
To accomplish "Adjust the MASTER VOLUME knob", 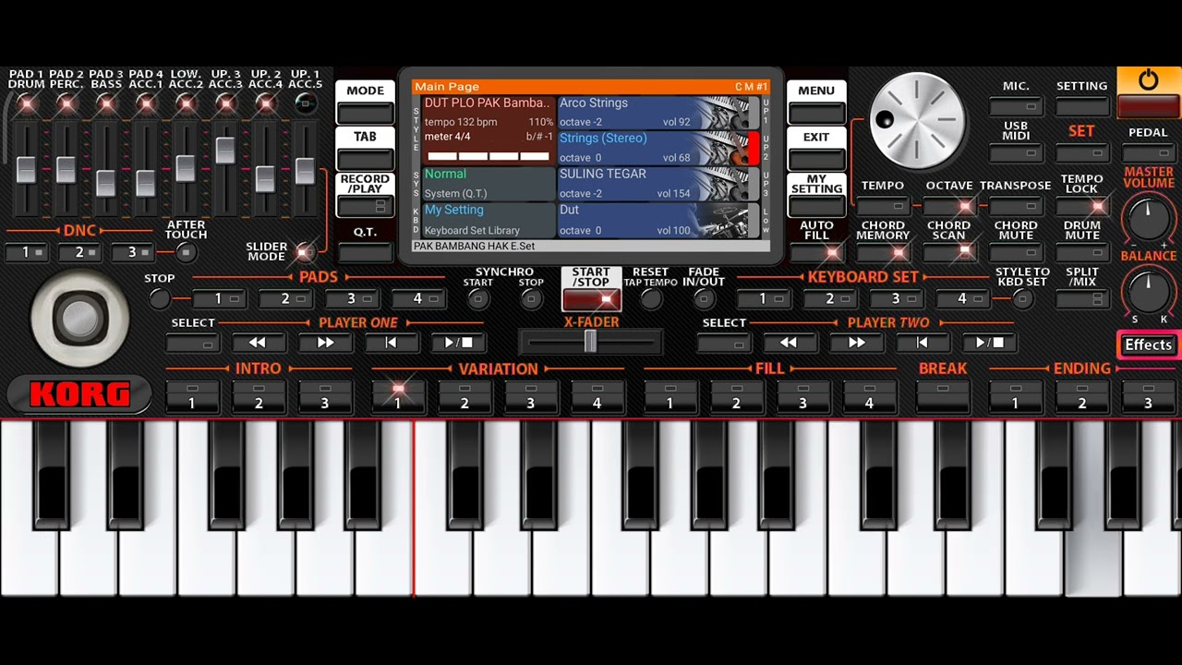I will click(1148, 220).
